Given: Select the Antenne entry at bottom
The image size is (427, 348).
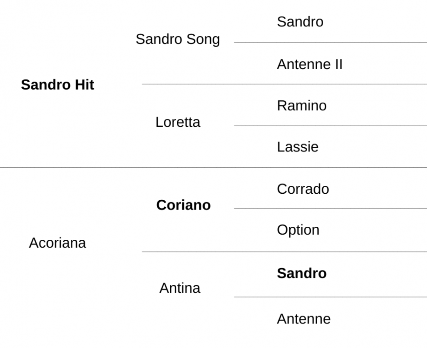Looking at the screenshot, I should [304, 319].
